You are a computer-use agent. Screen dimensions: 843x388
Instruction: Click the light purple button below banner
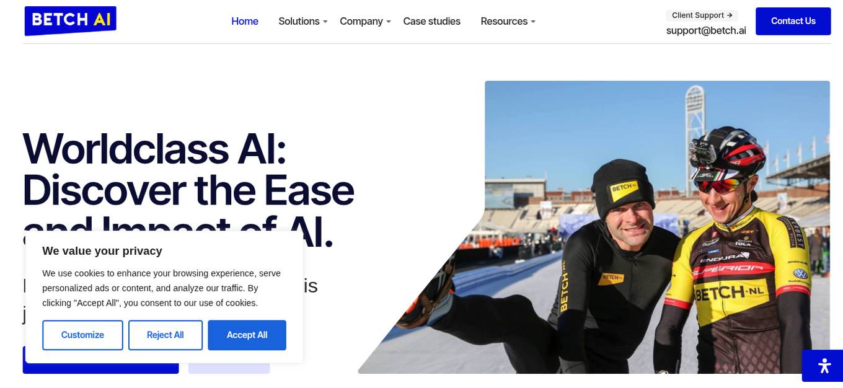[x=229, y=368]
